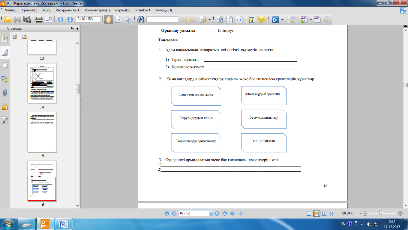Select the Text selection tool
Viewport: 408px width, 230px height.
coord(118,20)
